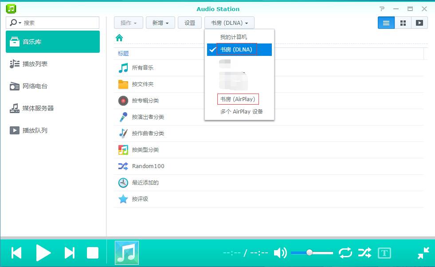Click the 按专辑分类 vinyl disc icon
This screenshot has height=267, width=435.
123,101
